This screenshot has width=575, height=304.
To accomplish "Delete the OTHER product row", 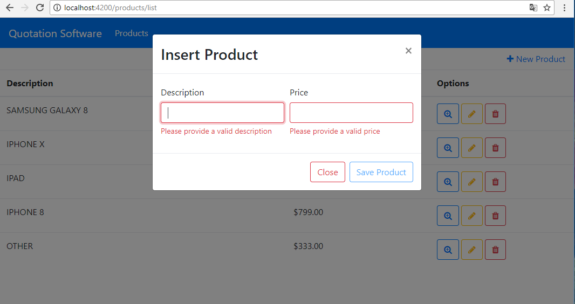I will pyautogui.click(x=495, y=250).
